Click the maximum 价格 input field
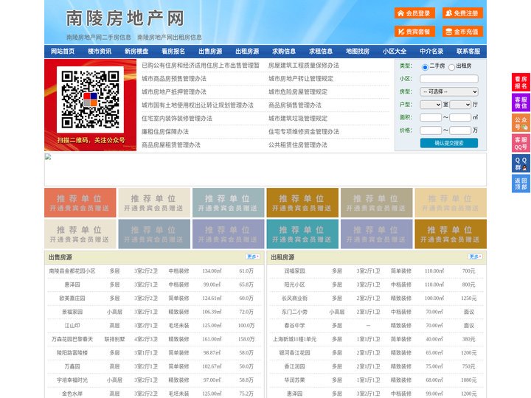The height and width of the screenshot is (398, 531). [460, 130]
